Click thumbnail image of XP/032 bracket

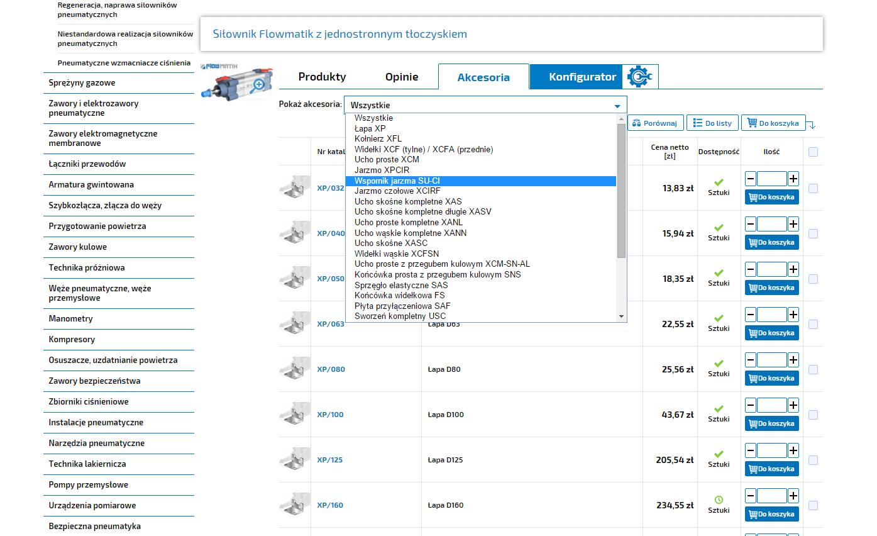point(295,187)
